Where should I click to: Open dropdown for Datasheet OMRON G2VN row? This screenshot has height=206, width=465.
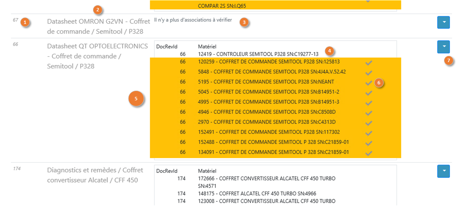pos(444,23)
